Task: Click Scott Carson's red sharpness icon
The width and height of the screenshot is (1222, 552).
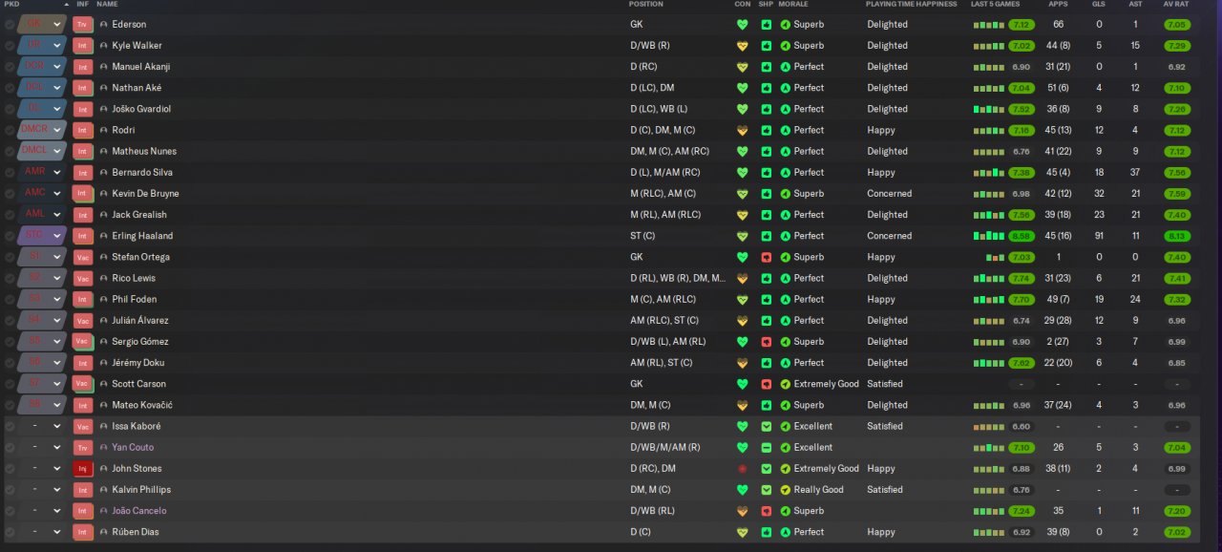Action: coord(766,384)
